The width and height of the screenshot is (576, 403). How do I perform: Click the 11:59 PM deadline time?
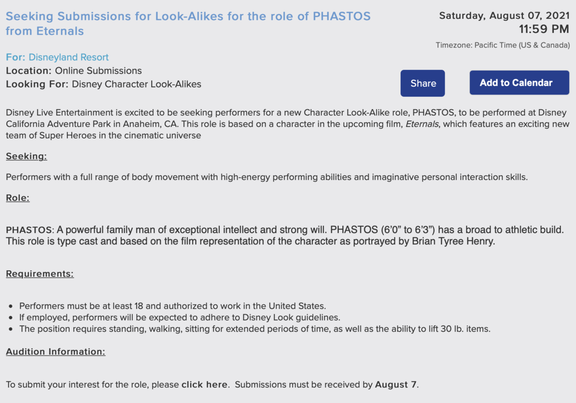[544, 29]
